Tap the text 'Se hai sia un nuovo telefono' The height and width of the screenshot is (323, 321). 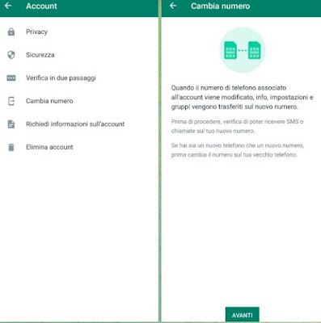coord(238,150)
